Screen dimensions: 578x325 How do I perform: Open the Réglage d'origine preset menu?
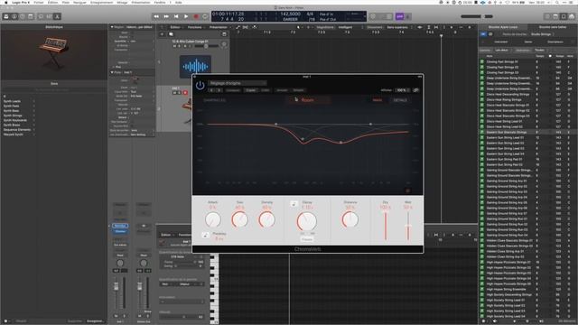(237, 83)
